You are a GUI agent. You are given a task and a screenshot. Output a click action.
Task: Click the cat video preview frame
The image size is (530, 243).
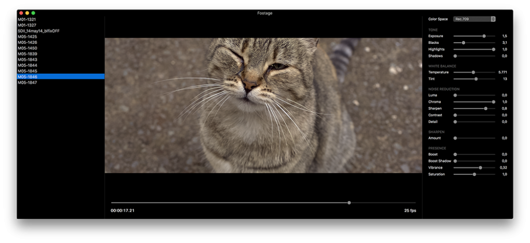pos(263,105)
